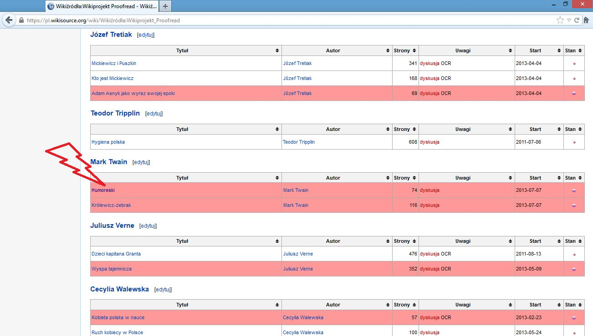593x336 pixels.
Task: Open the Humoreski title link
Action: pyautogui.click(x=103, y=190)
